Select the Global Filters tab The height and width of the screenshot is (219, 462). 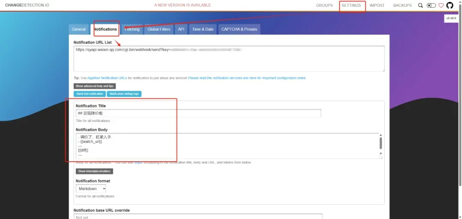(x=159, y=29)
